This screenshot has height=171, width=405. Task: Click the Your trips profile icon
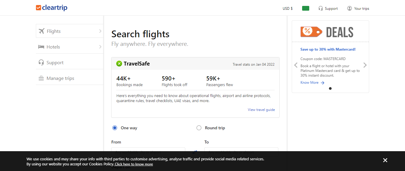tap(350, 8)
